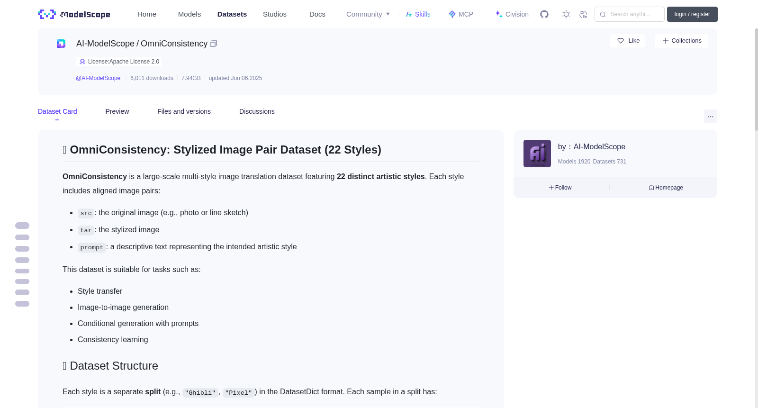The image size is (758, 408).
Task: Toggle the light/dark theme sun icon
Action: 566,14
